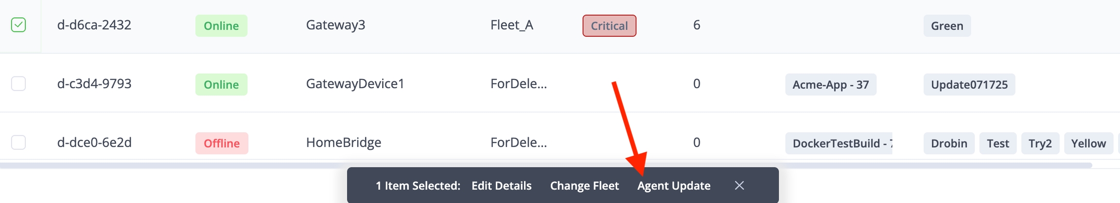Check the HomeBridge device checkbox
This screenshot has height=203, width=1120.
point(18,142)
